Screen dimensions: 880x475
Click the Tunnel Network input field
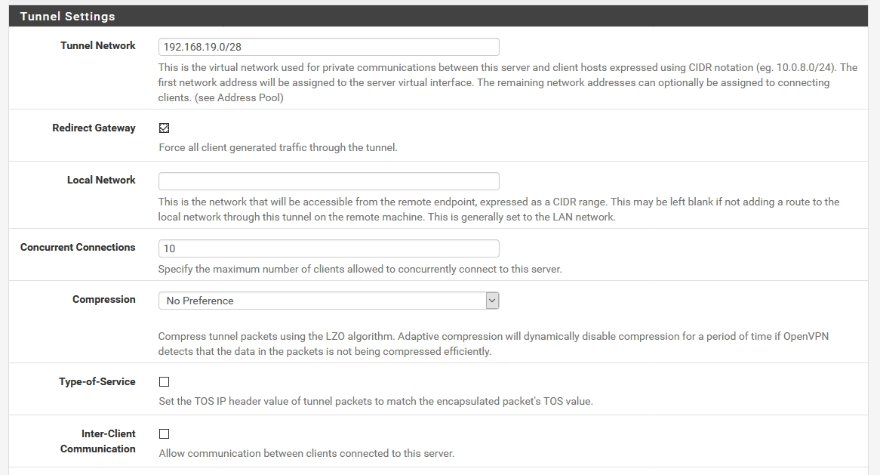328,47
